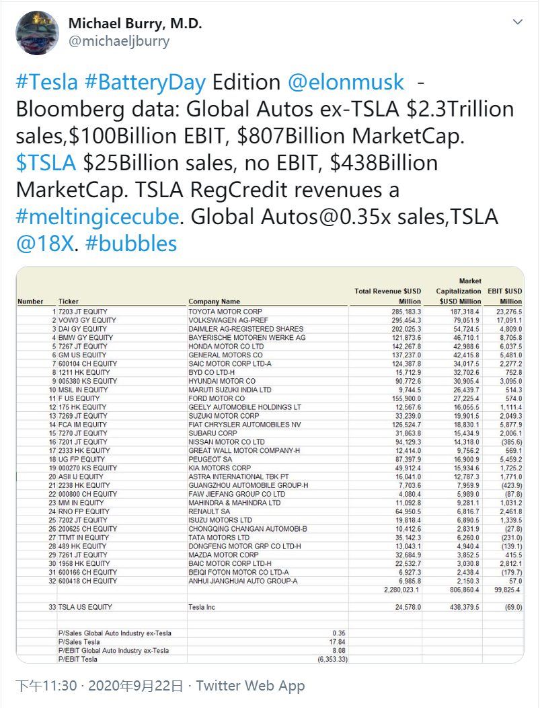Open the $TSLA cashtag link
The image size is (540, 708).
(x=47, y=163)
